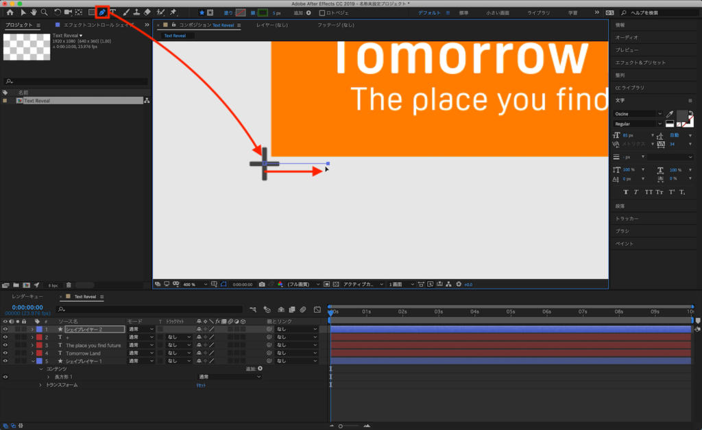Select the Pen tool
The image size is (702, 430).
pos(102,12)
